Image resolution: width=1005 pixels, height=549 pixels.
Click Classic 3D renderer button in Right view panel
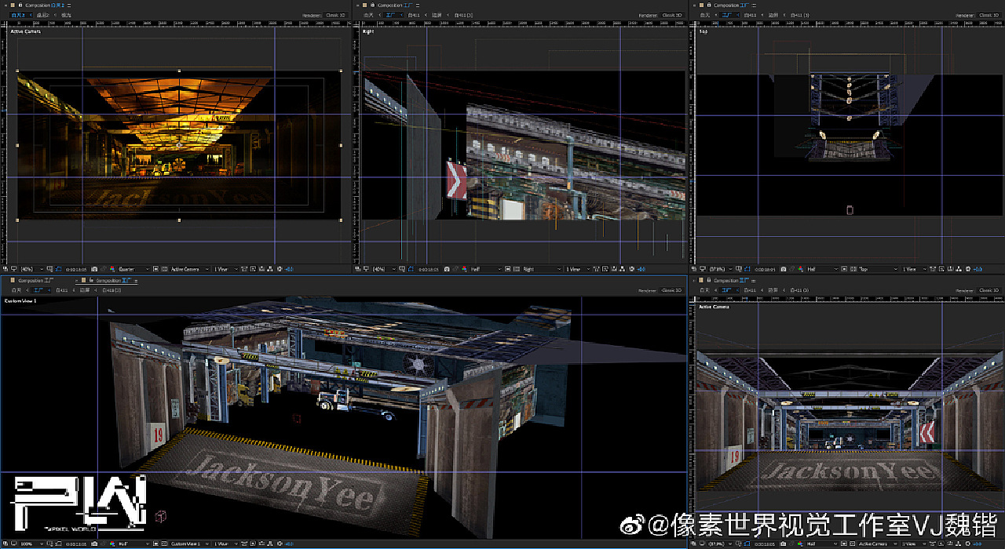click(672, 15)
